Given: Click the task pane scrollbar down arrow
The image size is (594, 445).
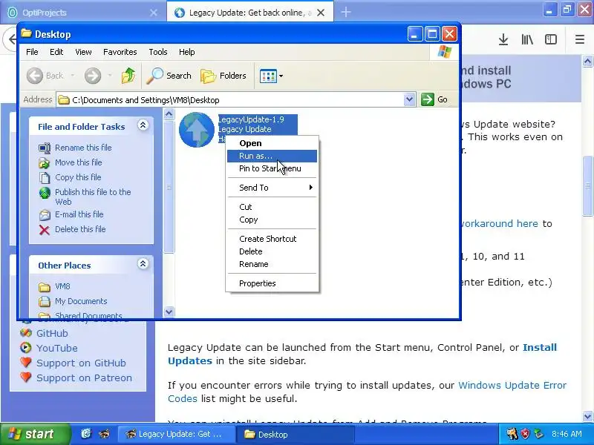Looking at the screenshot, I should (x=169, y=311).
